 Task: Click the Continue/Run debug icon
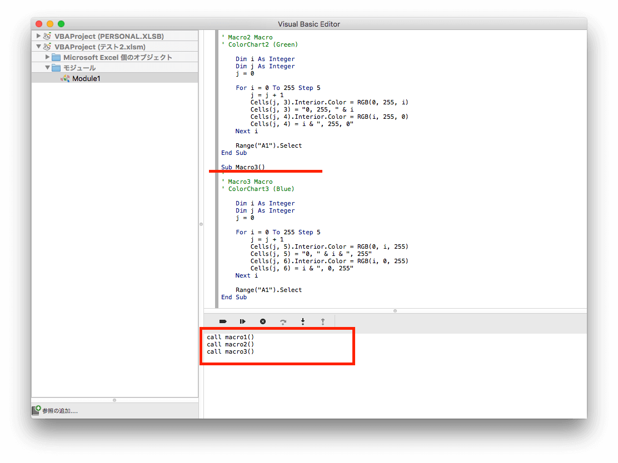tap(242, 321)
